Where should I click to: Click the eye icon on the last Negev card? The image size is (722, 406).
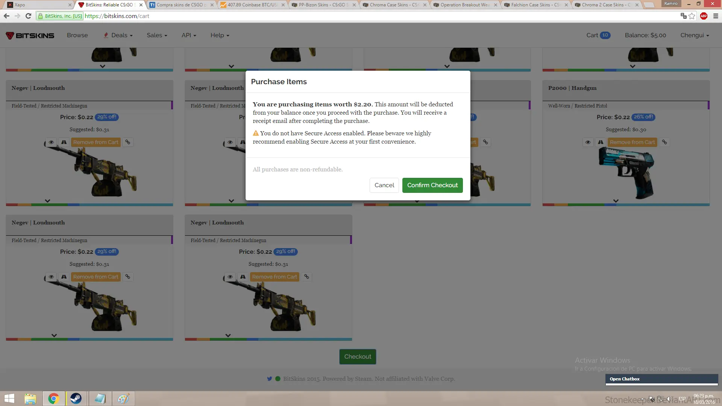tap(230, 277)
